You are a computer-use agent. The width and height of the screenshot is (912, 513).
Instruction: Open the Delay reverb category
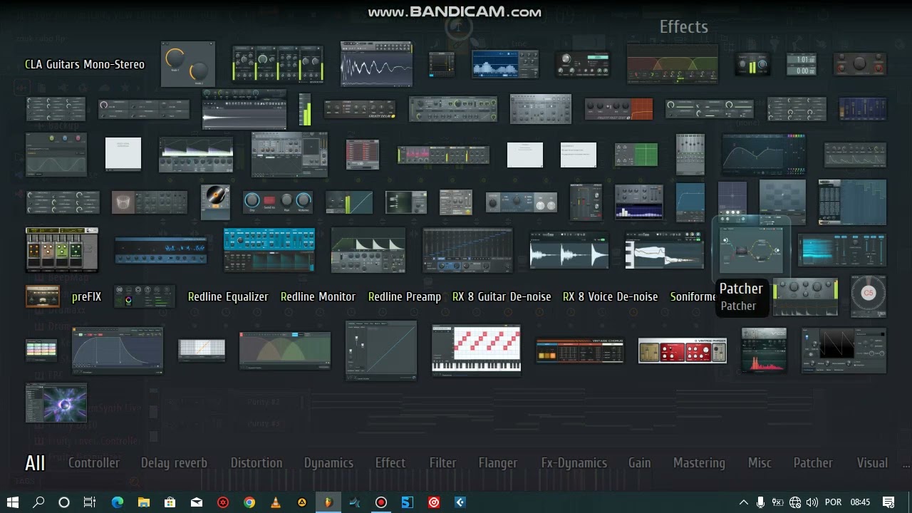pyautogui.click(x=174, y=463)
